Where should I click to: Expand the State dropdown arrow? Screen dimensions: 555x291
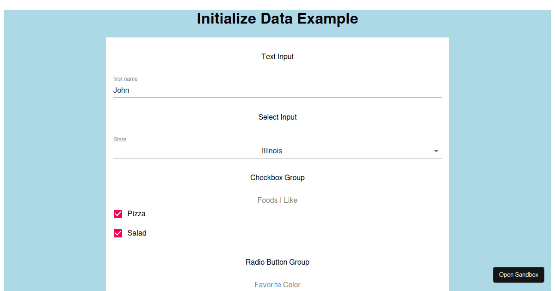tap(436, 151)
